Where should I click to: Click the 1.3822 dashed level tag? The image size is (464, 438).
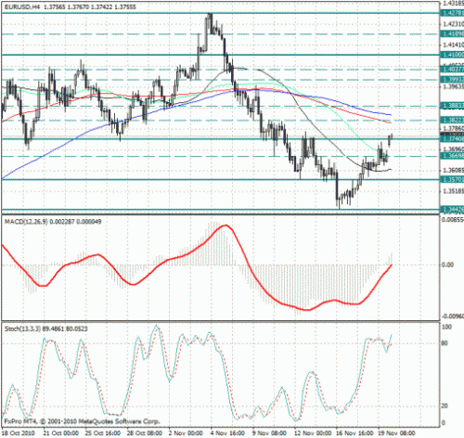point(452,120)
